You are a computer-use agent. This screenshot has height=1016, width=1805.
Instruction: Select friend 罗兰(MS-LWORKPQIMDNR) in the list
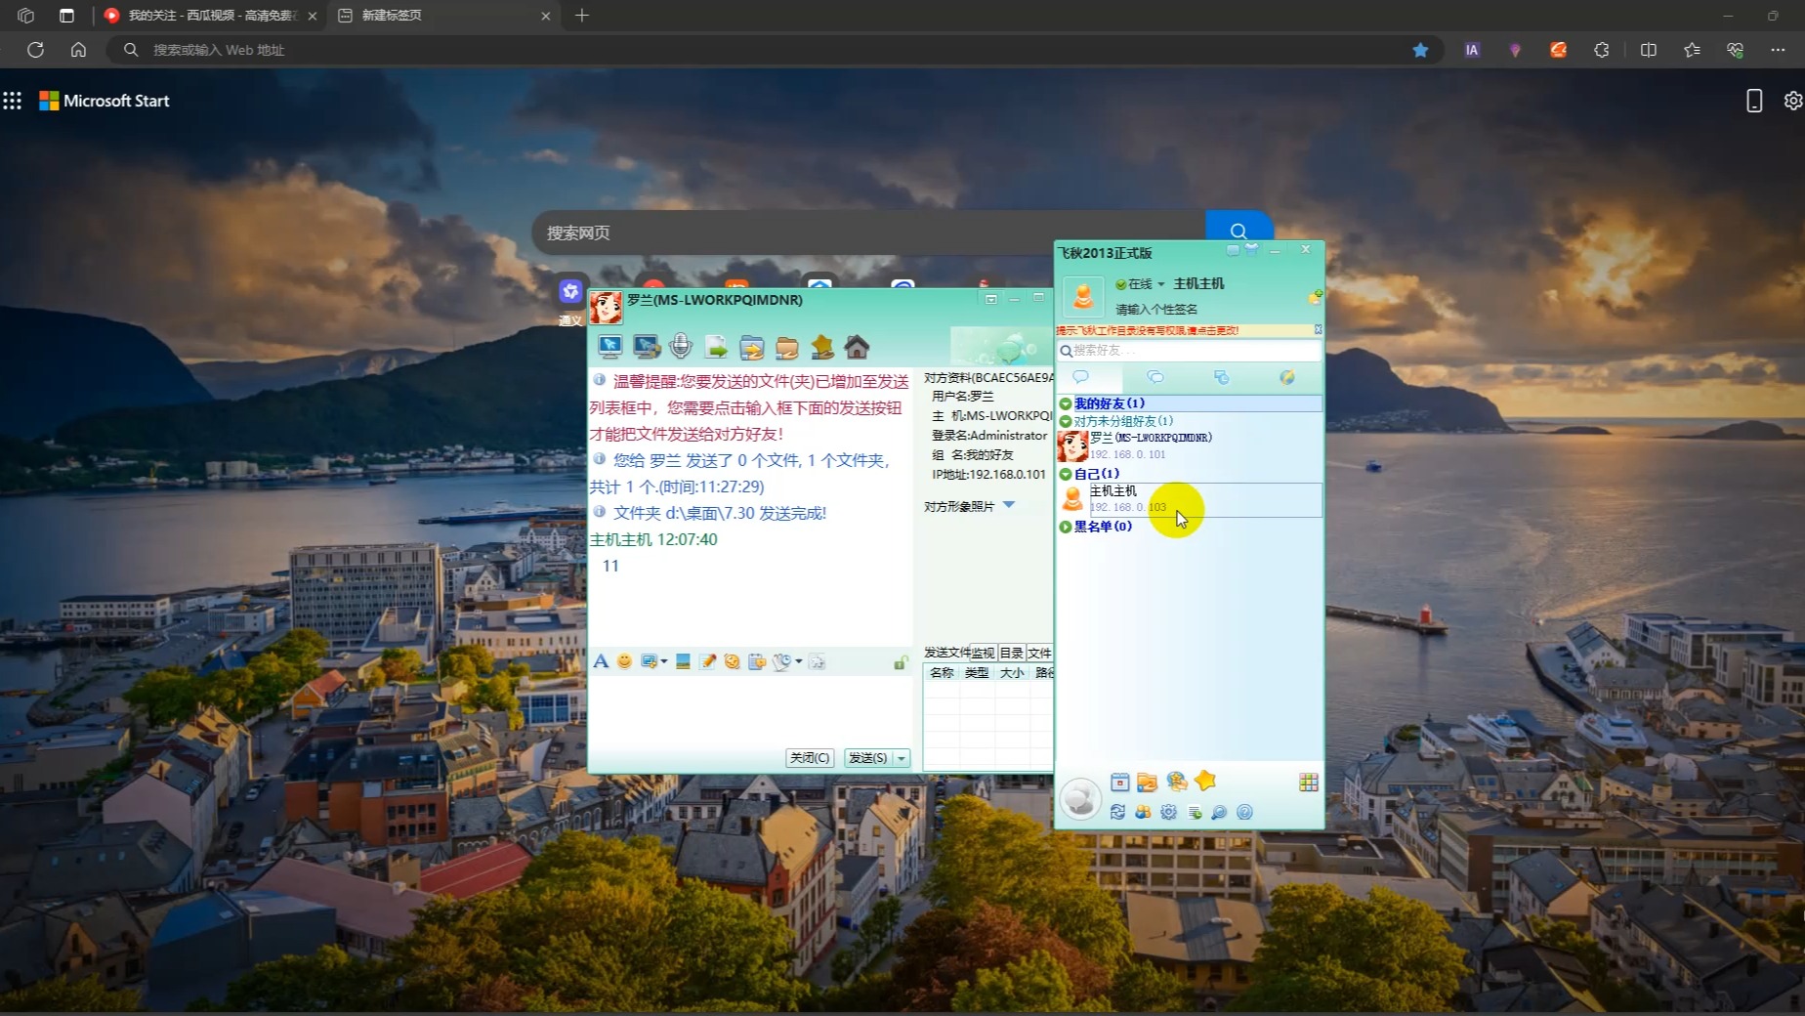point(1189,445)
